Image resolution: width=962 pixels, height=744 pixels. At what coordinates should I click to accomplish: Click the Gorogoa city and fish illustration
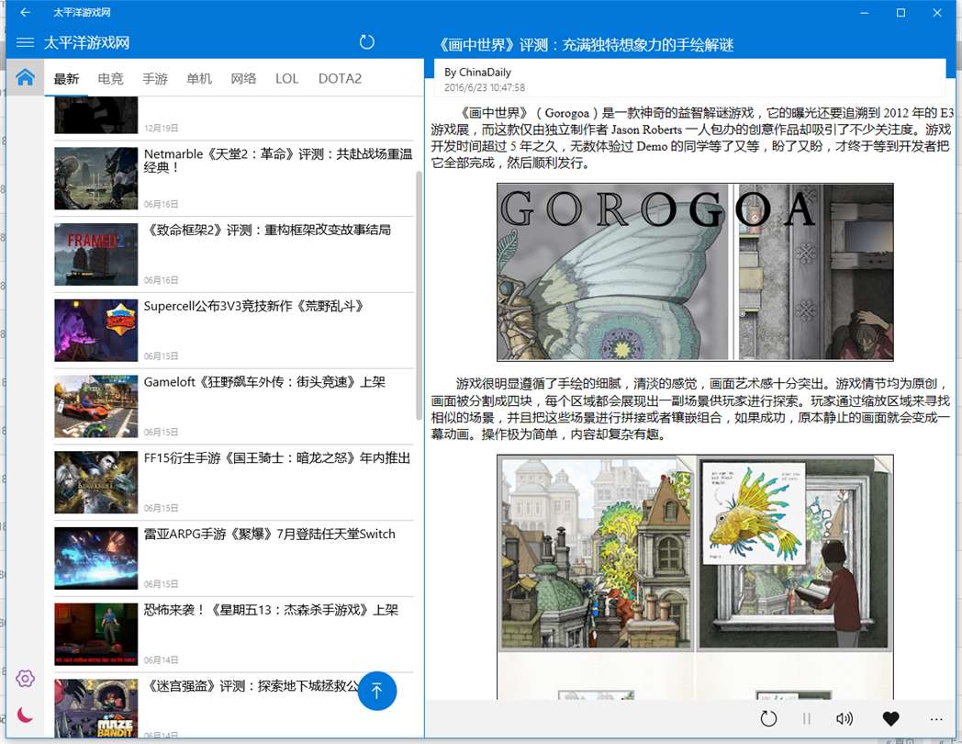[x=695, y=577]
